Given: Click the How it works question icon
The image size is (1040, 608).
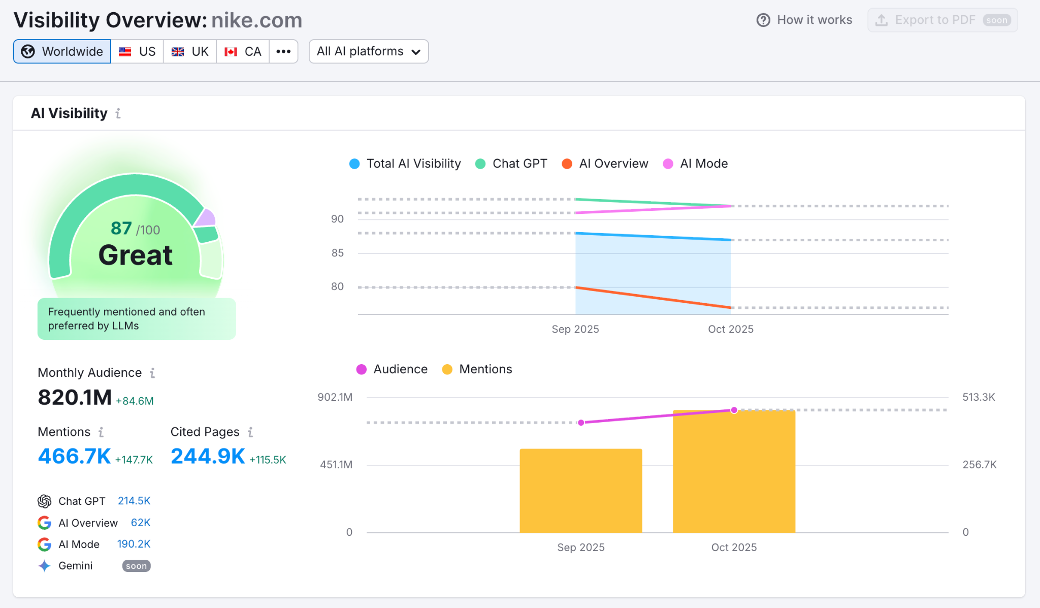Looking at the screenshot, I should click(763, 20).
